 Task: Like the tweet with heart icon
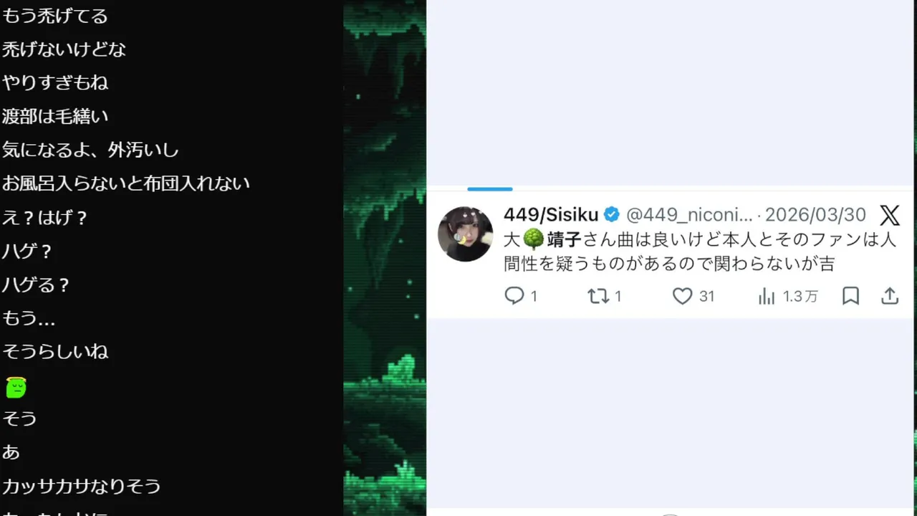coord(683,296)
